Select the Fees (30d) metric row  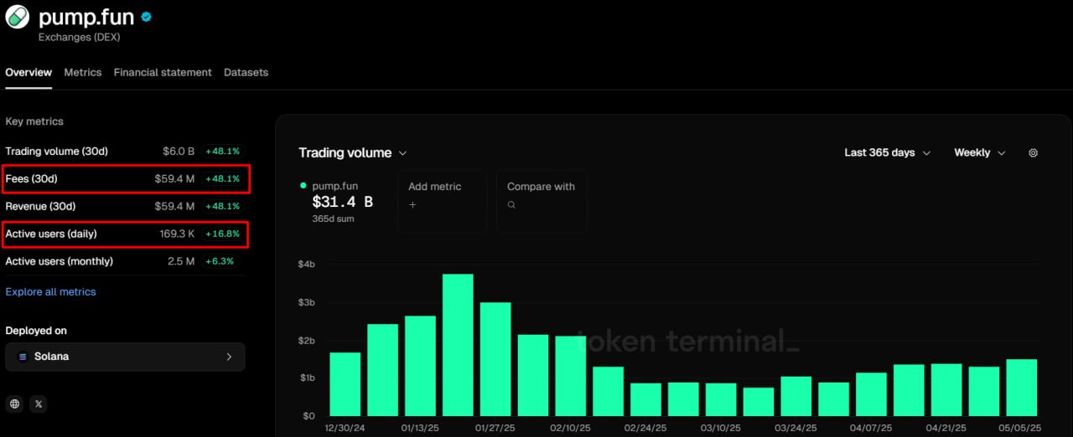[x=125, y=179]
